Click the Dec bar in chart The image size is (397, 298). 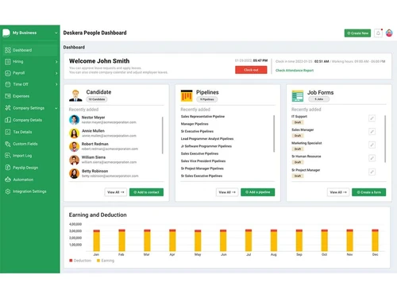375,241
